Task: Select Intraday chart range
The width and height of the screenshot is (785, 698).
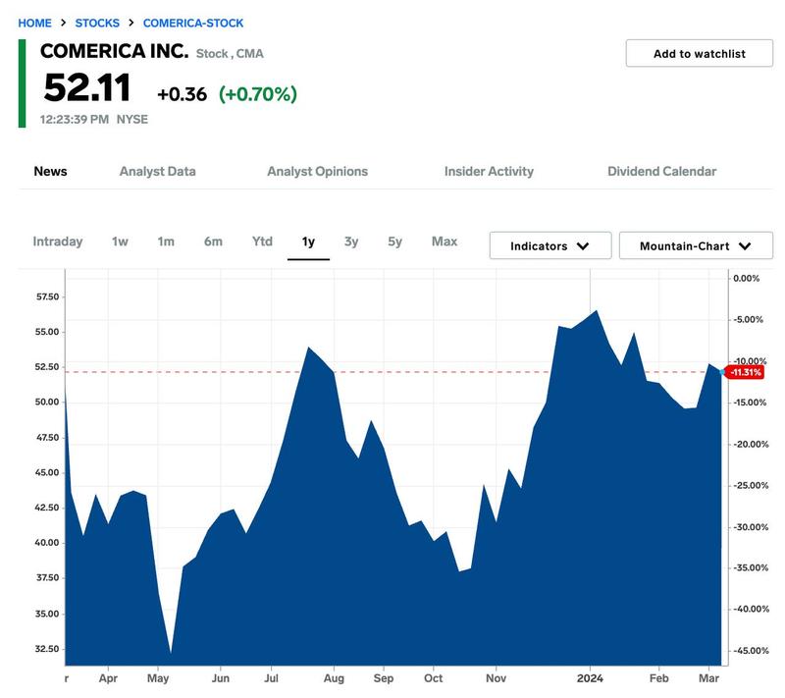Action: pos(58,242)
